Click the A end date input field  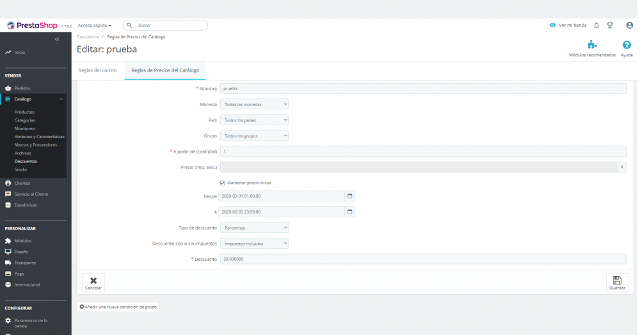point(282,212)
